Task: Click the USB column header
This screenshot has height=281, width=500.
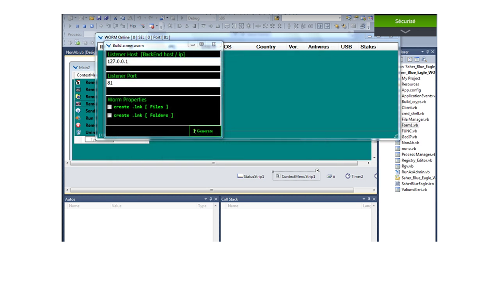Action: (346, 46)
